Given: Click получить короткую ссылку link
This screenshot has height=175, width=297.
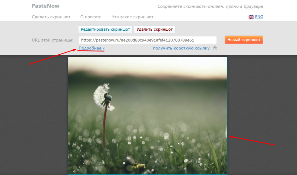Looking at the screenshot, I should 181,48.
